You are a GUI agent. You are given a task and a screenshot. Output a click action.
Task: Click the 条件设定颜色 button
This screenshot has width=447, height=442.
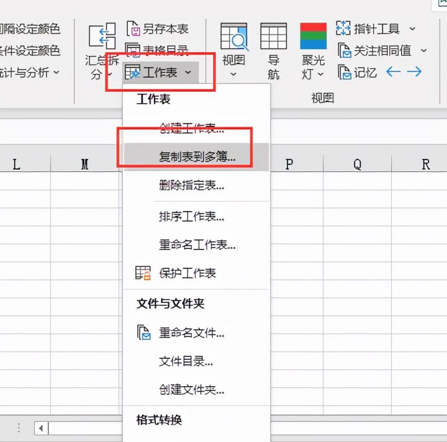30,51
